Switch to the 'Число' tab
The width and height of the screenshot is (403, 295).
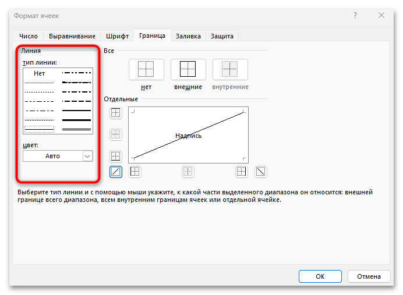28,36
